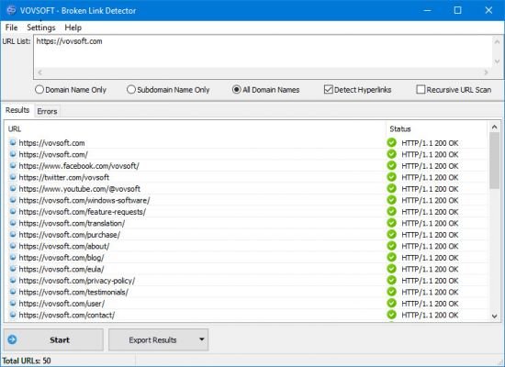
Task: Click the Start button
Action: coord(54,339)
